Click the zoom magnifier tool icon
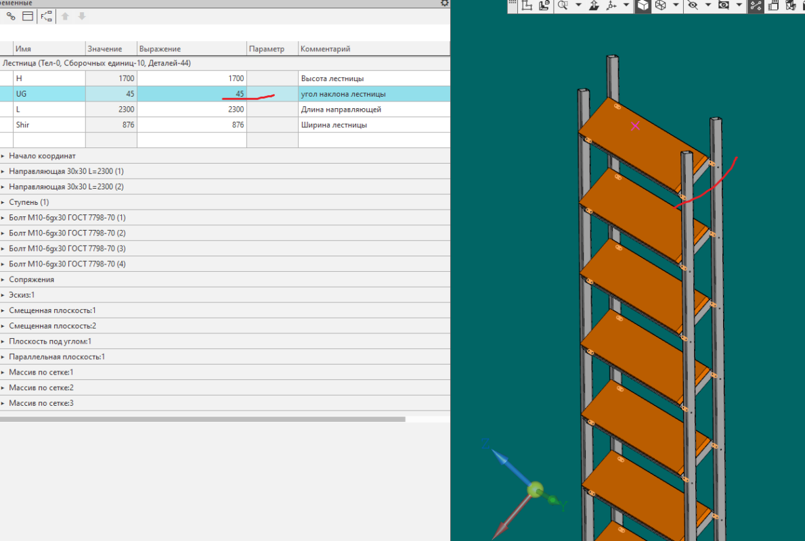This screenshot has height=541, width=805. coord(563,5)
